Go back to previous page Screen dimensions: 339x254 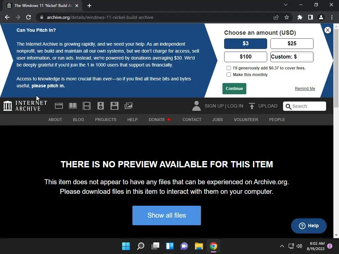pyautogui.click(x=7, y=17)
